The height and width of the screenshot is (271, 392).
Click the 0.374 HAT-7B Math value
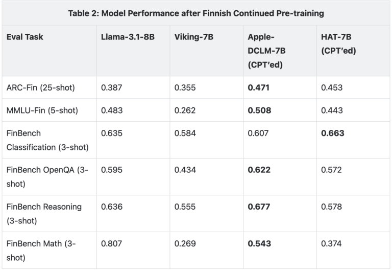click(x=332, y=244)
